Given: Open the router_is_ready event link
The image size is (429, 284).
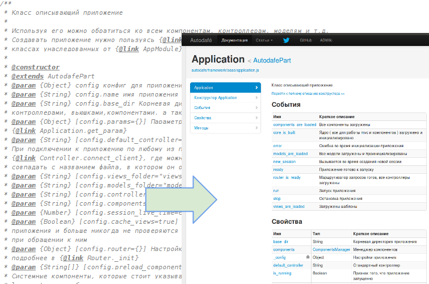Looking at the screenshot, I should click(287, 178).
